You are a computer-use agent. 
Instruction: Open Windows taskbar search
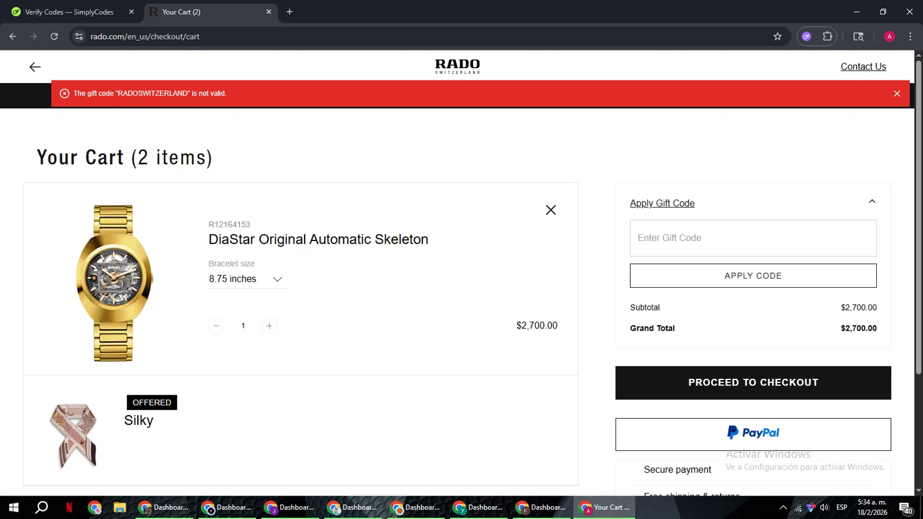tap(41, 507)
